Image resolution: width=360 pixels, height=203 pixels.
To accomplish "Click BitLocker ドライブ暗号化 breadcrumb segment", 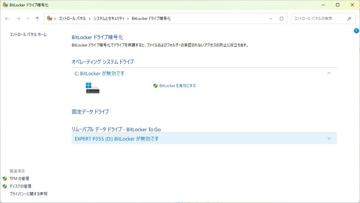I will click(151, 18).
